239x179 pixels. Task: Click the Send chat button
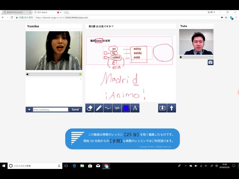[x=75, y=110]
